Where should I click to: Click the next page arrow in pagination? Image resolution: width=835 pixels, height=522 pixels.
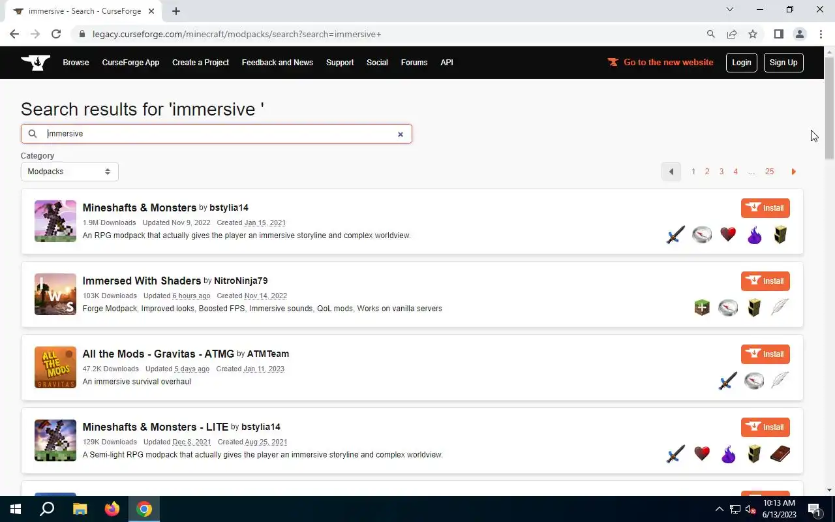point(793,172)
